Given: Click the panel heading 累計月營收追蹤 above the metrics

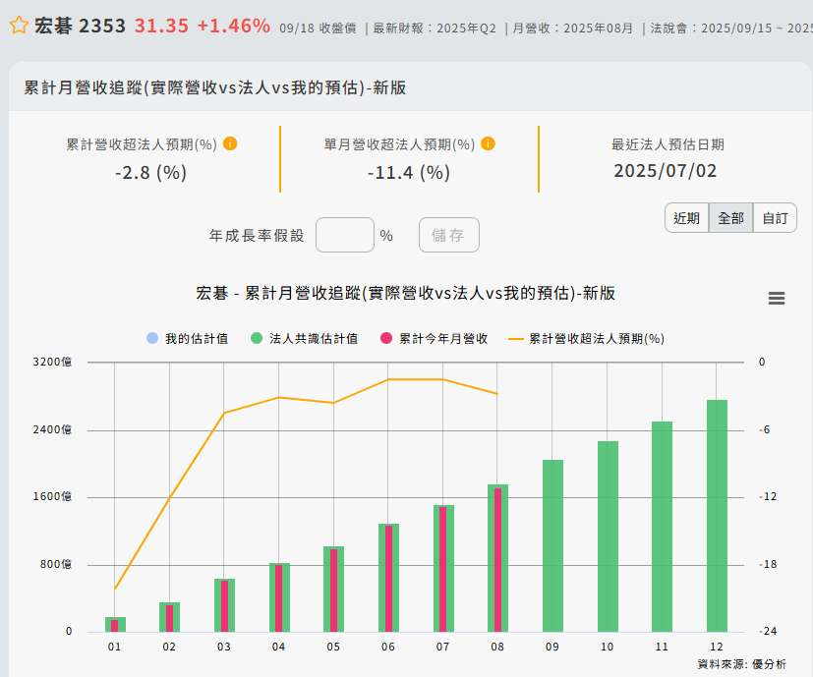Looking at the screenshot, I should click(x=214, y=87).
